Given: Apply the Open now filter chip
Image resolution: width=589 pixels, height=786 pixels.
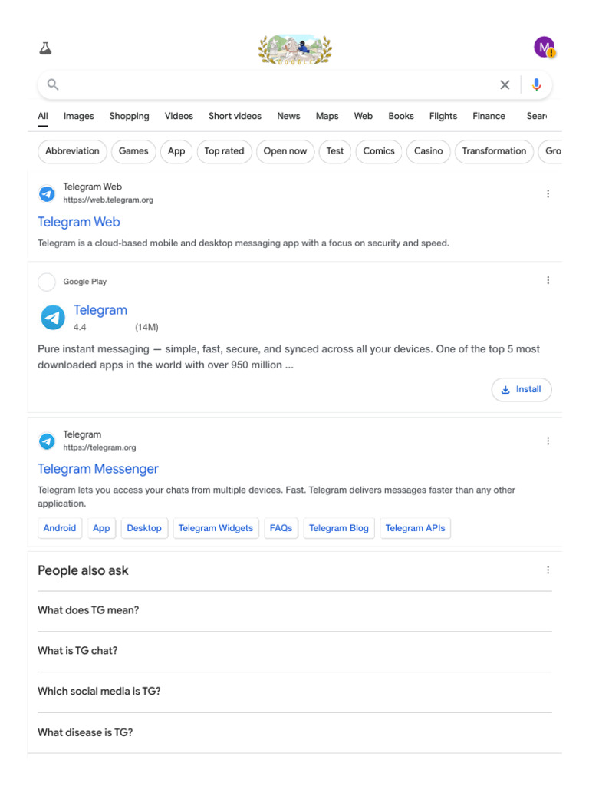Looking at the screenshot, I should (x=285, y=151).
